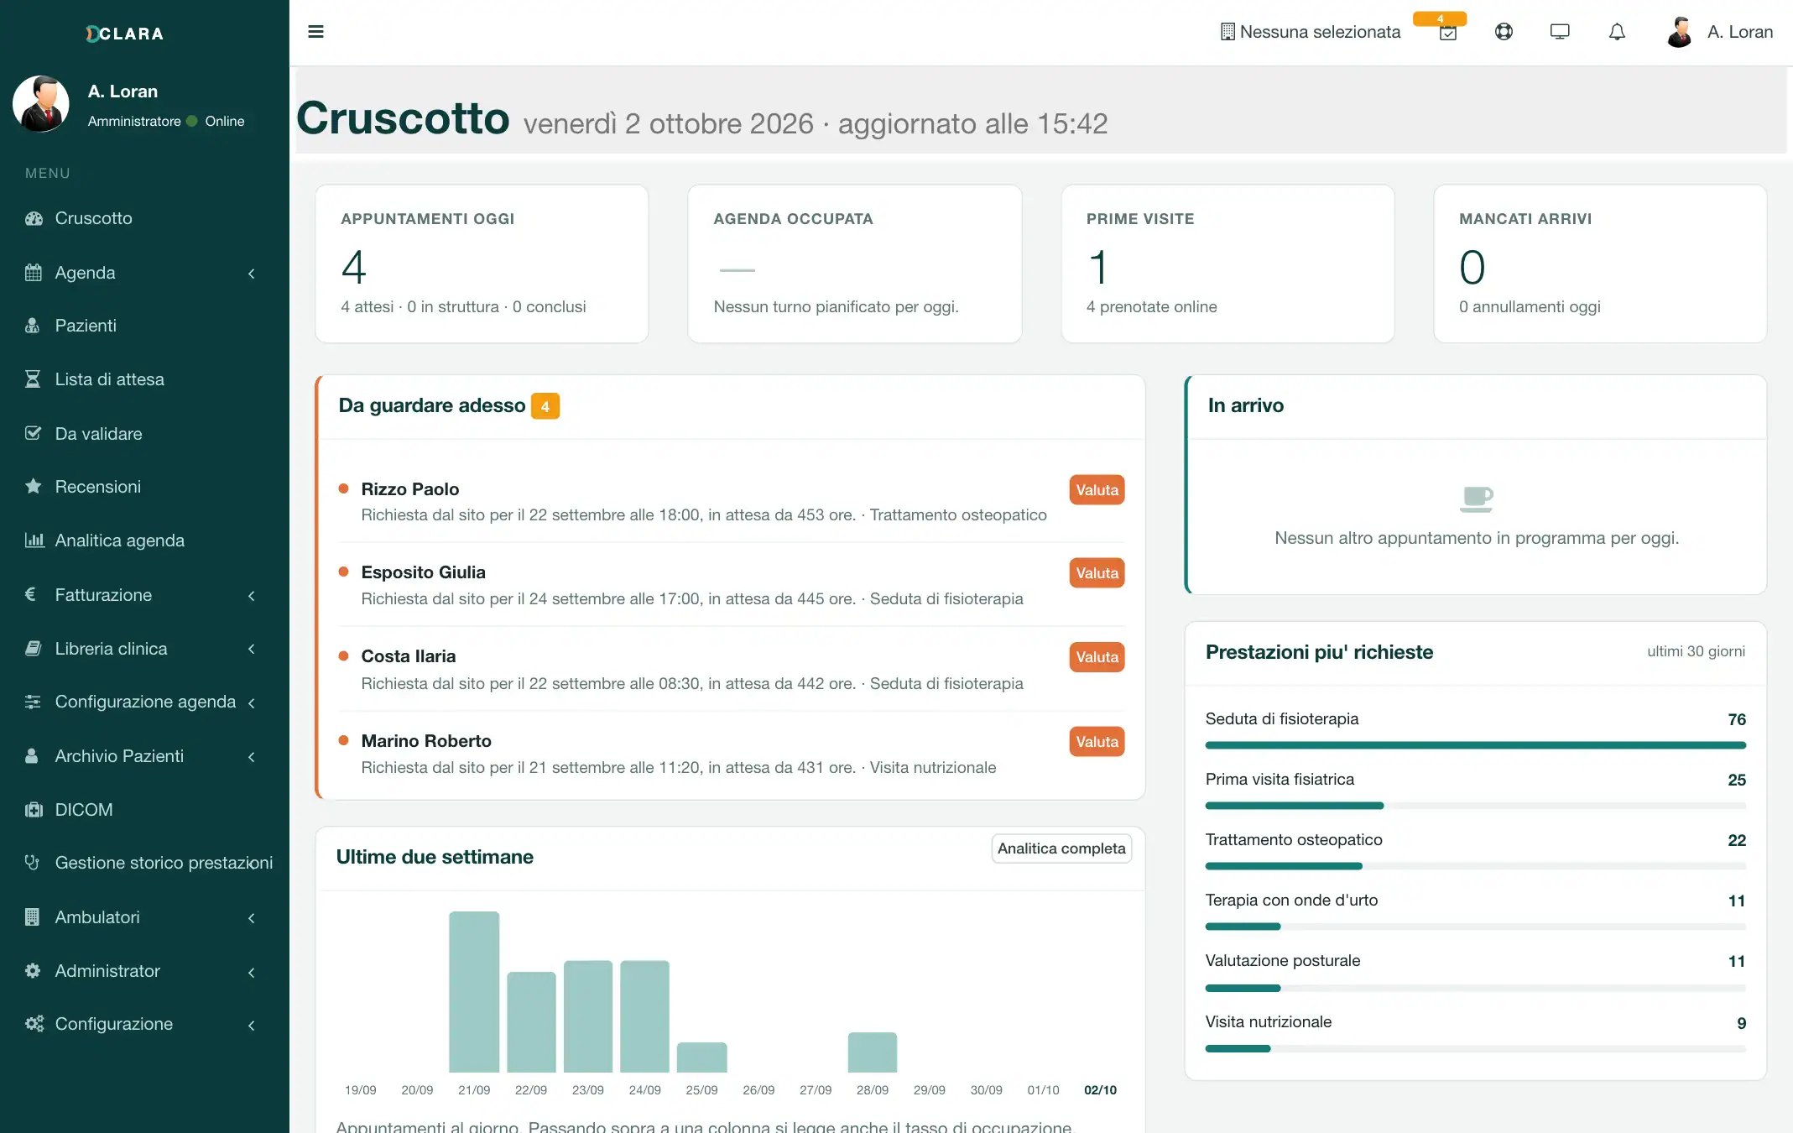Click the building icon for Ambulatori
This screenshot has height=1133, width=1793.
click(x=32, y=916)
